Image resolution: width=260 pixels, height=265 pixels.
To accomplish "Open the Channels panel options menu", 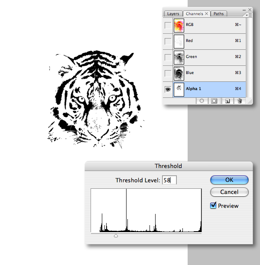I will pyautogui.click(x=249, y=15).
